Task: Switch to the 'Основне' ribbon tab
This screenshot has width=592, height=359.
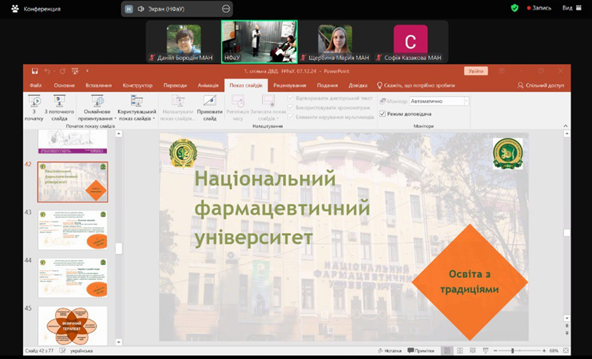Action: tap(64, 86)
